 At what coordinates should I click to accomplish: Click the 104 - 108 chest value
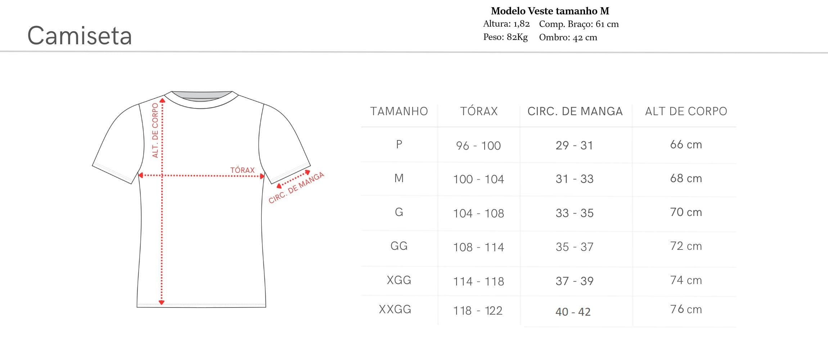(478, 213)
